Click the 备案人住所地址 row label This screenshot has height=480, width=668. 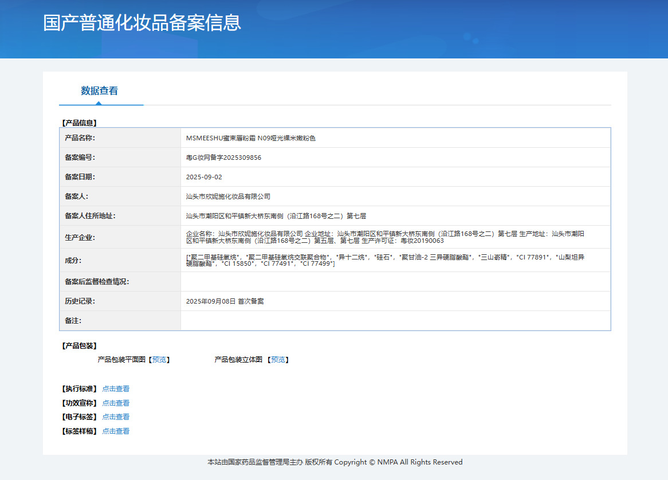coord(90,216)
